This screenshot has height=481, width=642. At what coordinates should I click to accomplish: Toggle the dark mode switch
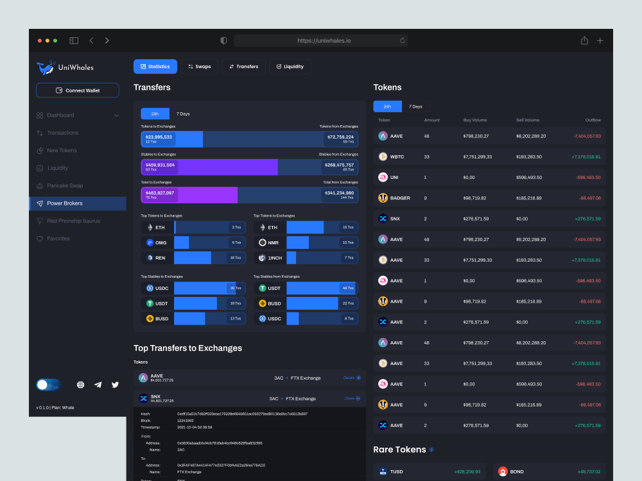48,385
